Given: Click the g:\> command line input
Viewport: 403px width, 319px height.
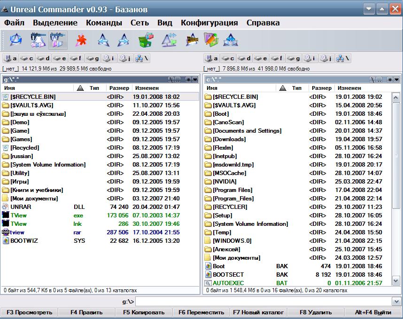Looking at the screenshot, I should tap(263, 301).
